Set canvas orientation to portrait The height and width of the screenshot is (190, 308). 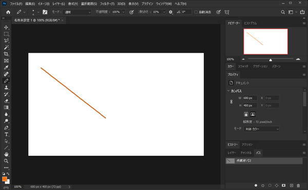pos(246,114)
